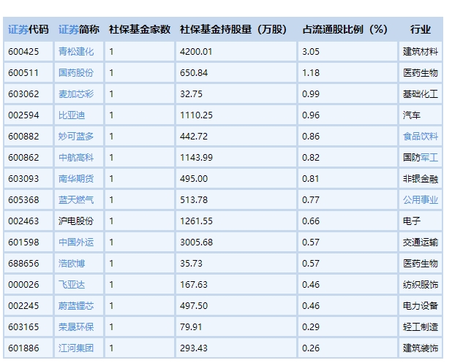Screen dimensions: 452x363
Task: Open the 南华期货 stock link
Action: click(76, 179)
